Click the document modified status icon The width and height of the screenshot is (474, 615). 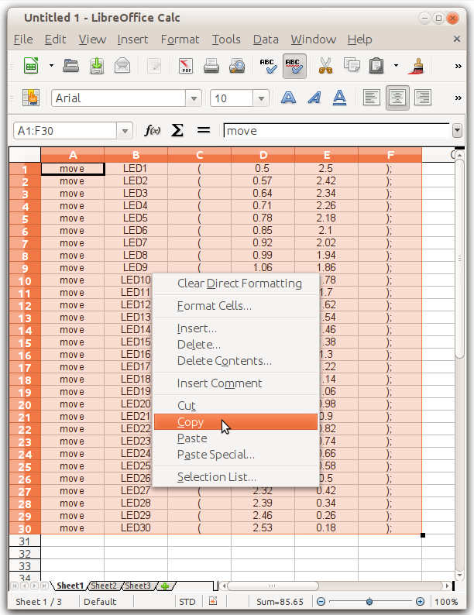[213, 601]
